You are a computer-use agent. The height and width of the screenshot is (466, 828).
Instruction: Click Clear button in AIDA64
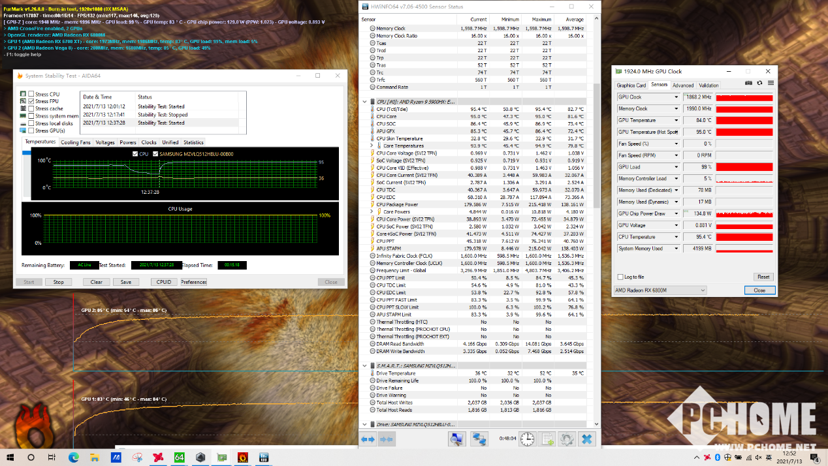(96, 282)
